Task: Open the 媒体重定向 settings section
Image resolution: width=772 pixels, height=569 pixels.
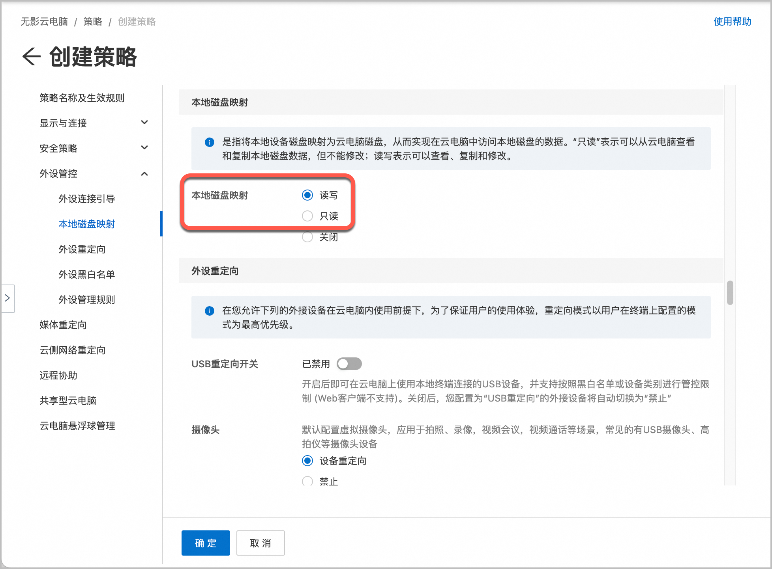Action: [x=64, y=325]
